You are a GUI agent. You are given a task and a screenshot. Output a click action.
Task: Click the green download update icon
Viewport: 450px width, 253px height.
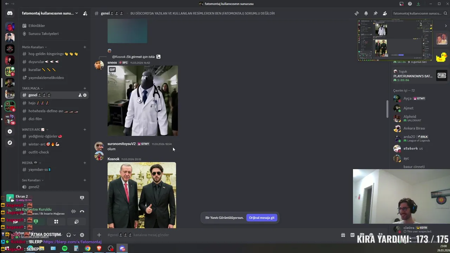(x=418, y=4)
